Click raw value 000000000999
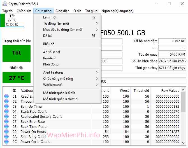 (168, 142)
